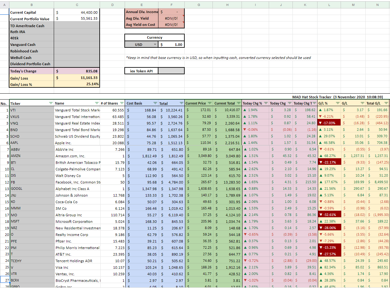The image size is (390, 289).
Task: Select the Vanguard Cash value cell
Action: (77, 45)
